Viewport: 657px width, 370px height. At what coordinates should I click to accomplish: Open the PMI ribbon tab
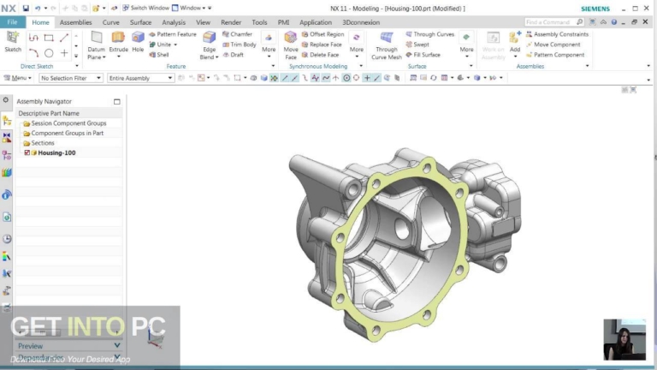[x=283, y=22]
